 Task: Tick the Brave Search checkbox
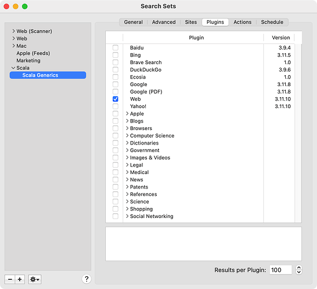[x=116, y=62]
